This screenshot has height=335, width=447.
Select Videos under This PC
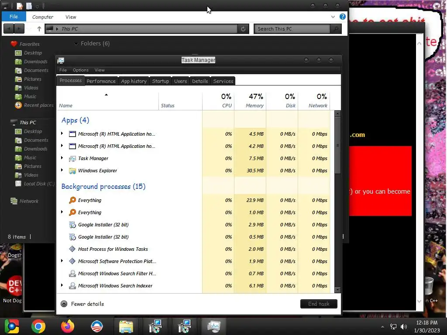coord(27,175)
